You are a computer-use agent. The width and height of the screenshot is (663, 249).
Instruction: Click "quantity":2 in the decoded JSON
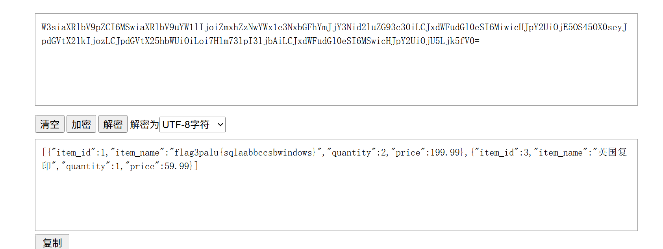pyautogui.click(x=357, y=152)
